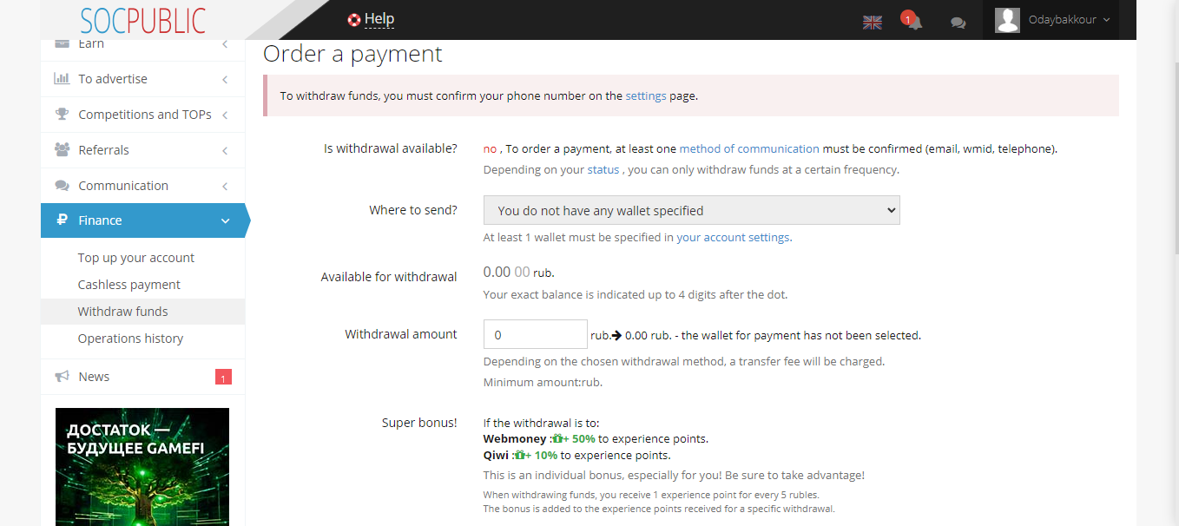Follow the method of communication link
Screen dimensions: 1179x526
click(748, 148)
